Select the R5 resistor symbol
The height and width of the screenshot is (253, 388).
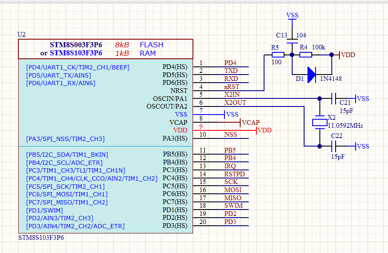tap(278, 55)
